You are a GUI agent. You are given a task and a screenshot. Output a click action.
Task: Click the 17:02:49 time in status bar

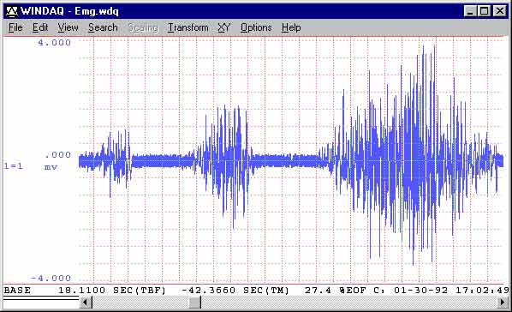(482, 291)
